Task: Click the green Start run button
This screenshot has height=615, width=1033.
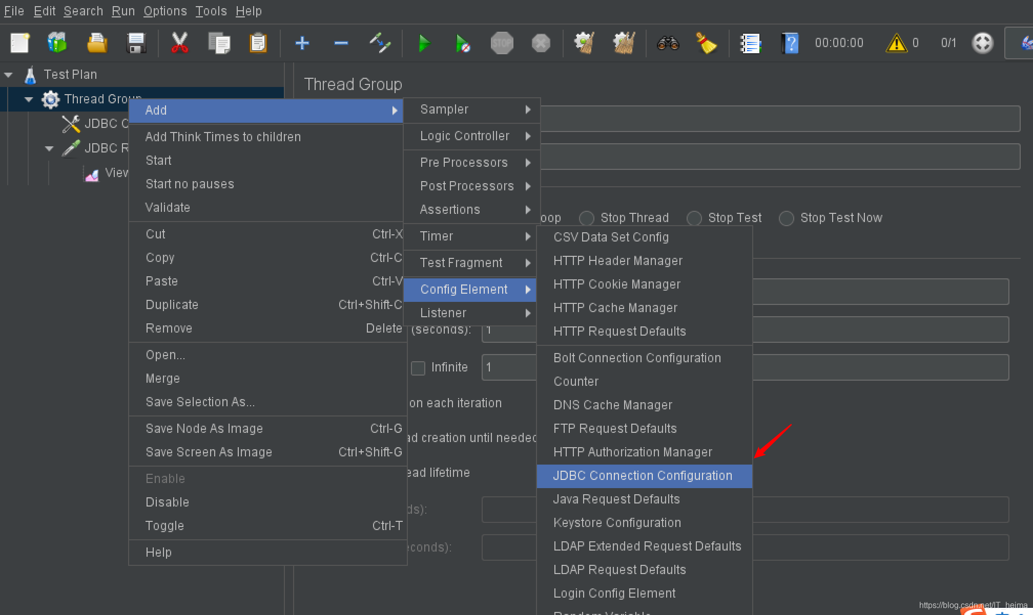Action: pyautogui.click(x=424, y=43)
